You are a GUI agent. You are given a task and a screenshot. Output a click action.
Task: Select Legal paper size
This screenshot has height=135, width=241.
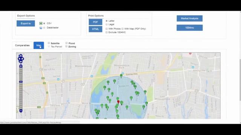[107, 24]
